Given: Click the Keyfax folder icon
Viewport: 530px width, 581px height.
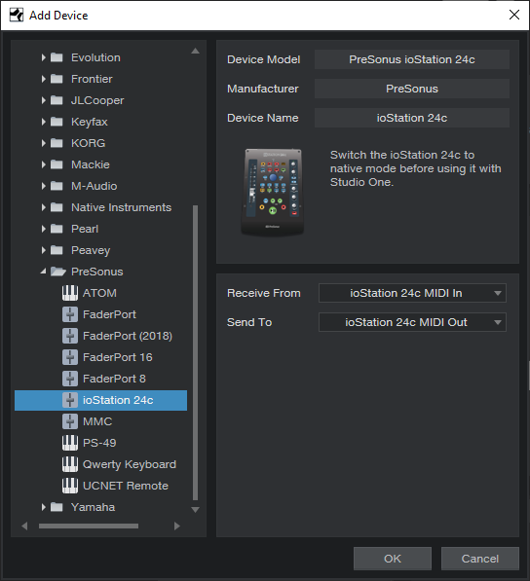Looking at the screenshot, I should pyautogui.click(x=57, y=122).
